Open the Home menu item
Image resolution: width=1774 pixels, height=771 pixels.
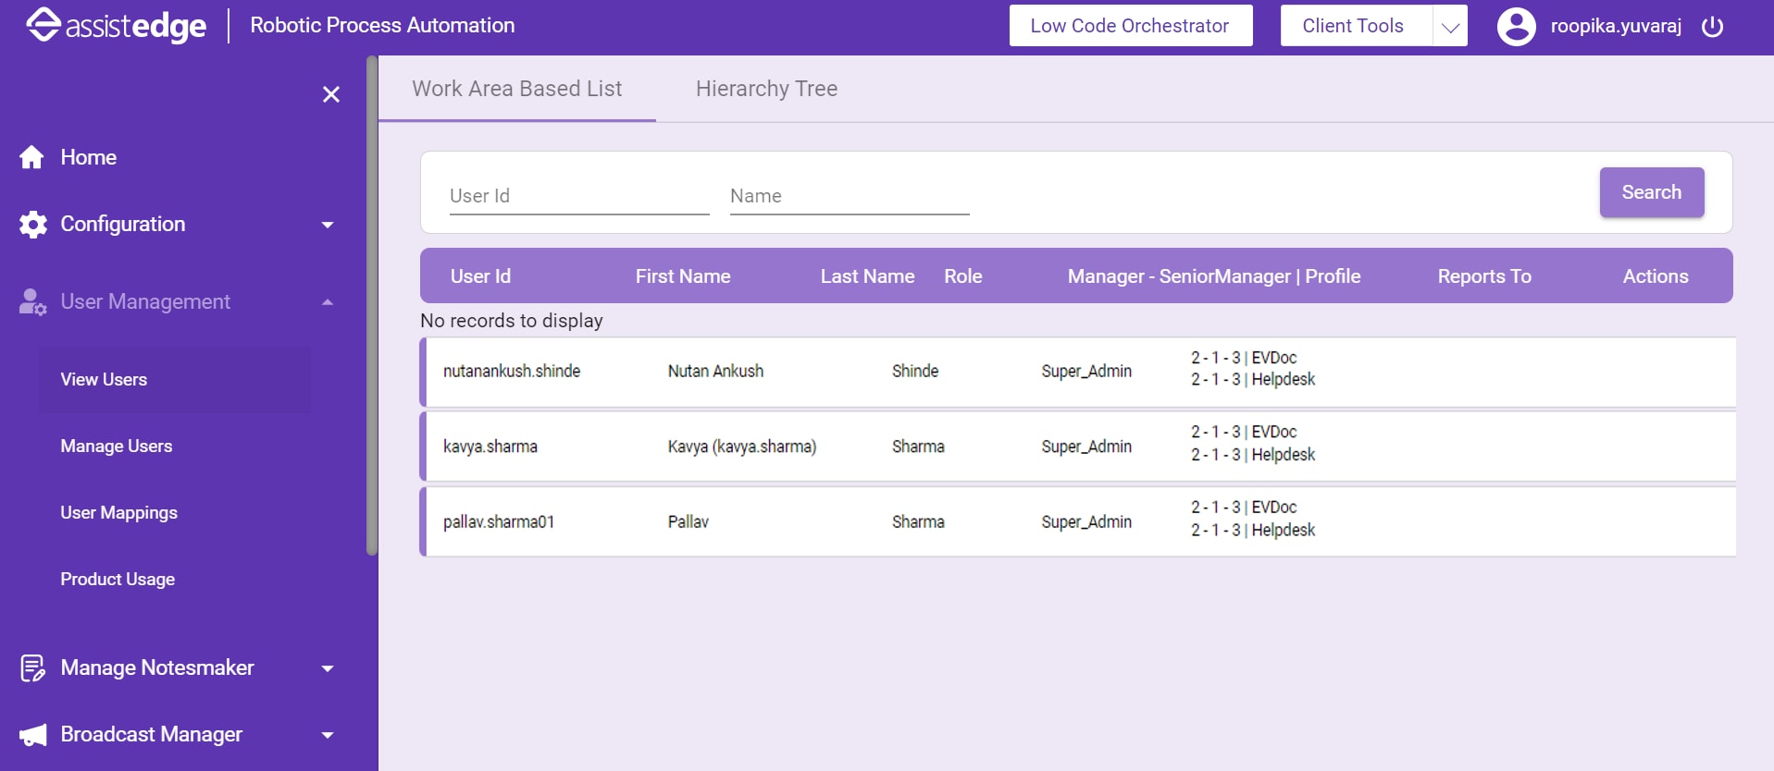pyautogui.click(x=89, y=157)
